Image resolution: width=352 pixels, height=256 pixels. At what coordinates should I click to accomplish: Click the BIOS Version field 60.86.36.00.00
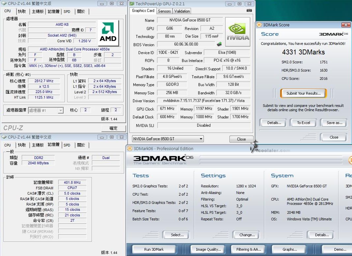[186, 44]
